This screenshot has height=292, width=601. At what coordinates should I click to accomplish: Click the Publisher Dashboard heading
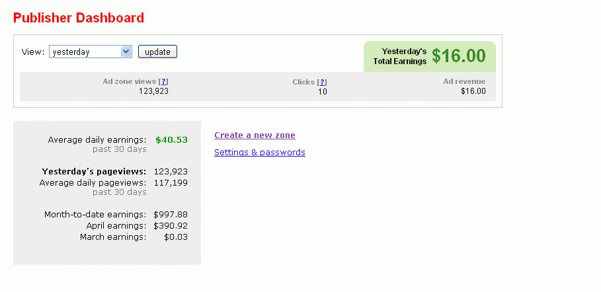click(79, 18)
